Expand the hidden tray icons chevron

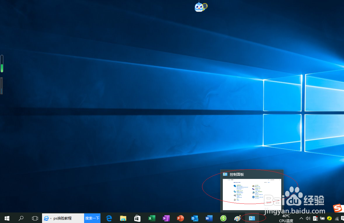pos(301,218)
